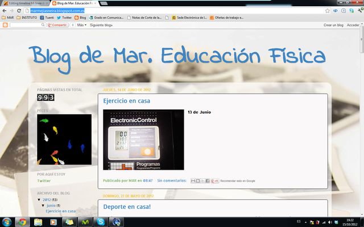Open Ejercicio en casa in archive list
This screenshot has height=227, width=364.
61,211
